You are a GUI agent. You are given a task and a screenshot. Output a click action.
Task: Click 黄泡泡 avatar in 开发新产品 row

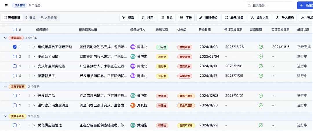pyautogui.click(x=133, y=96)
